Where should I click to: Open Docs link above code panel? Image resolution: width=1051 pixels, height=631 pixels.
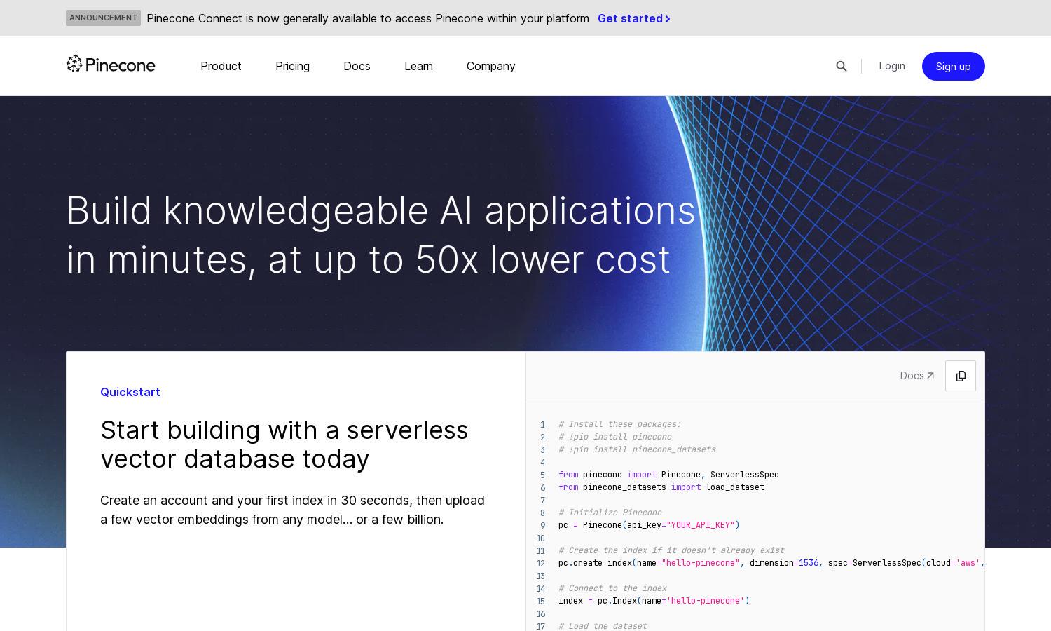click(x=917, y=376)
